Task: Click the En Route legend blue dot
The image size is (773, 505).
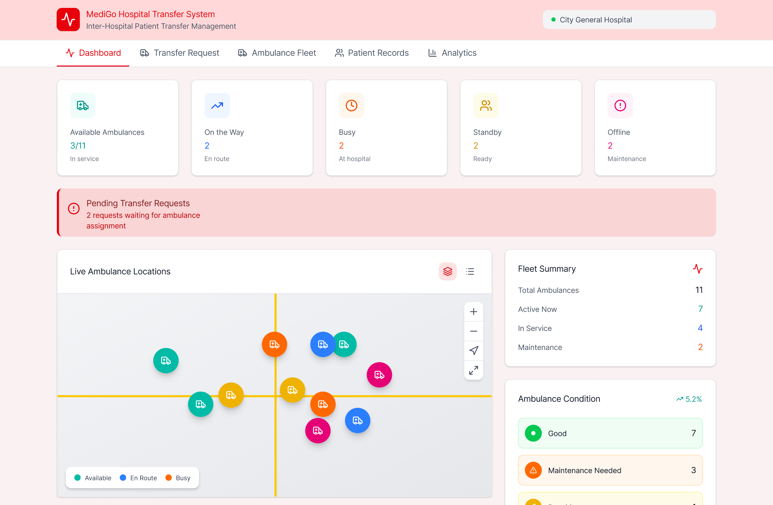Action: coord(123,478)
